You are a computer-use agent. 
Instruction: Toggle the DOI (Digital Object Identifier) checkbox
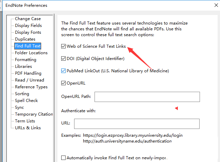pos(64,59)
